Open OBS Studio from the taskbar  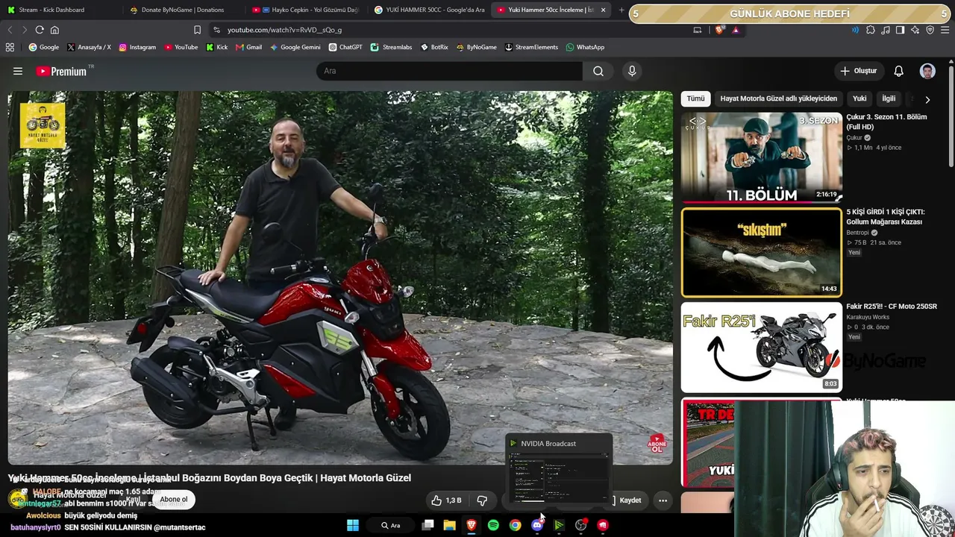(580, 525)
